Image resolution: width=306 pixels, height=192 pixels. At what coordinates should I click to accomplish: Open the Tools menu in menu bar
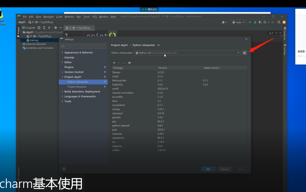click(86, 16)
